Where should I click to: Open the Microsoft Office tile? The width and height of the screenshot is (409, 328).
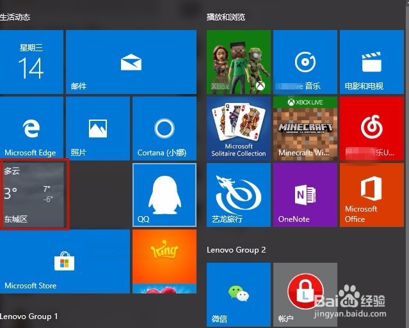[x=372, y=195]
